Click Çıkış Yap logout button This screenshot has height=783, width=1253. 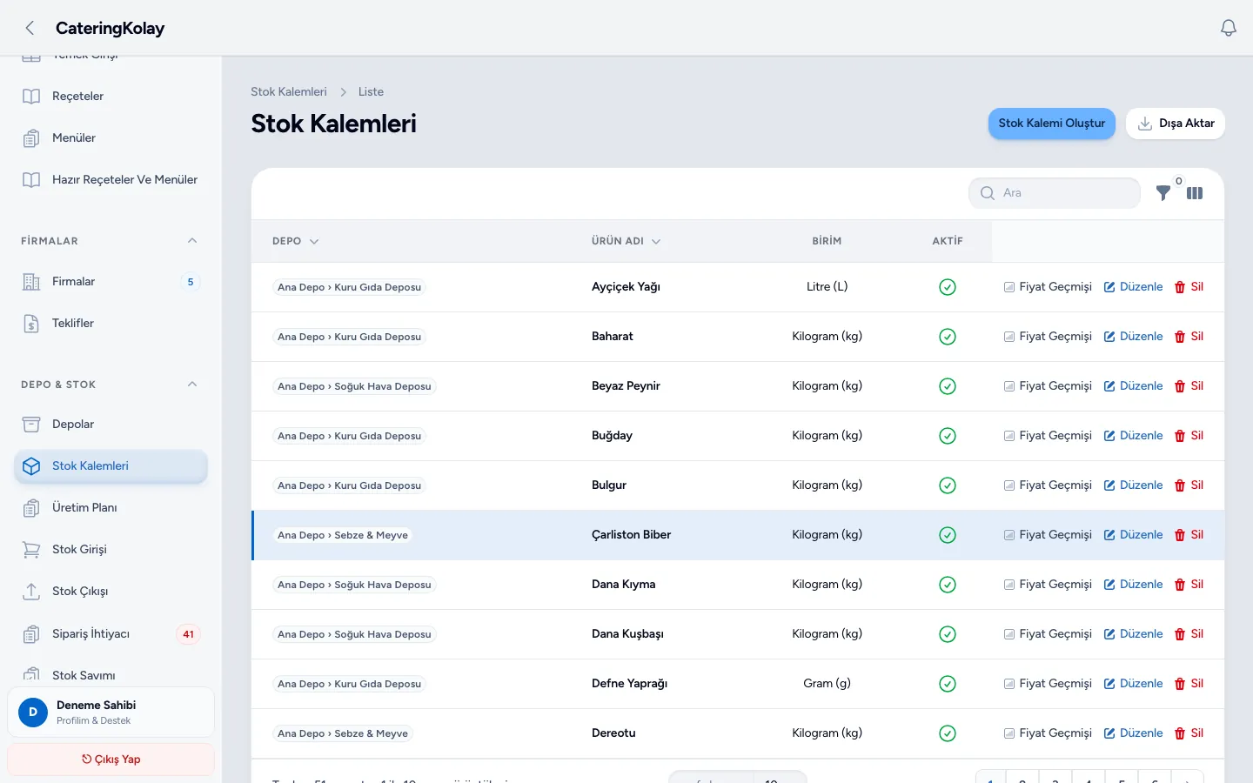(111, 760)
